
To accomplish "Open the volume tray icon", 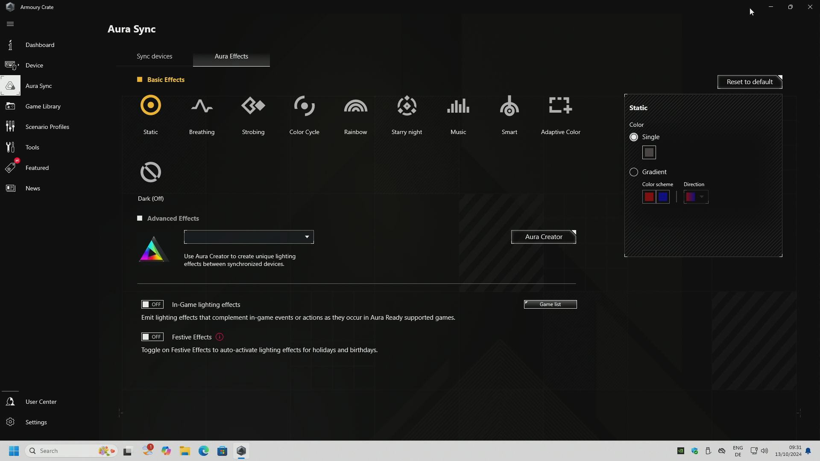I will [x=764, y=451].
